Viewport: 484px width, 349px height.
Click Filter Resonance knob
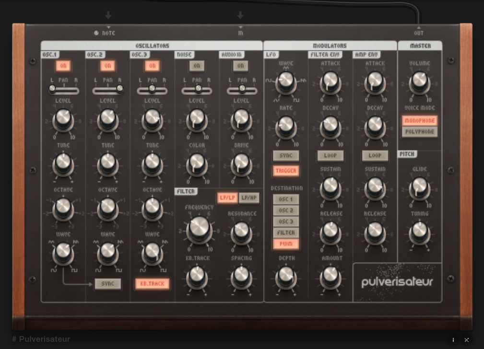point(241,233)
